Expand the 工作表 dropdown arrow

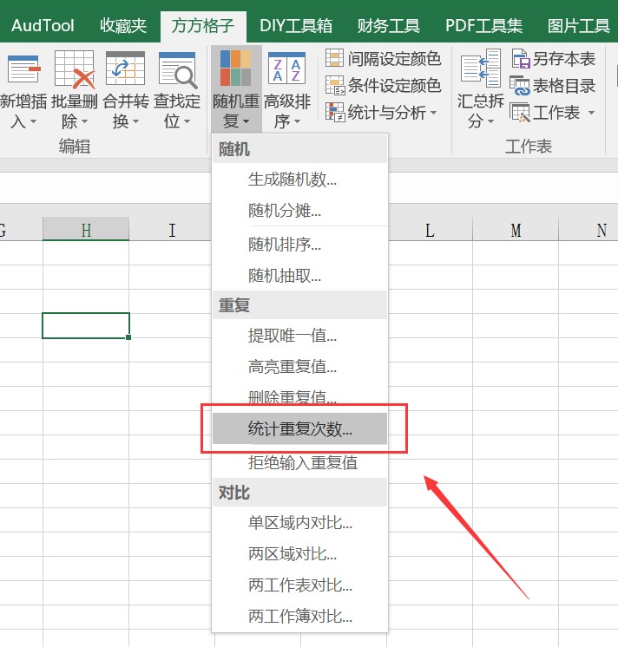tap(591, 113)
